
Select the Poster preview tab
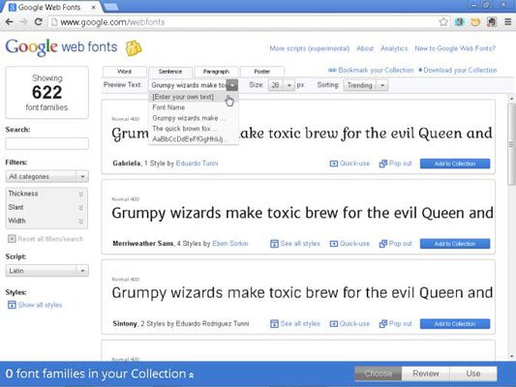tap(262, 72)
